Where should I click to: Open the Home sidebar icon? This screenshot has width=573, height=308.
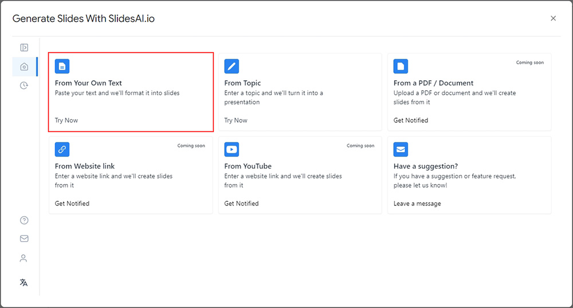[24, 67]
